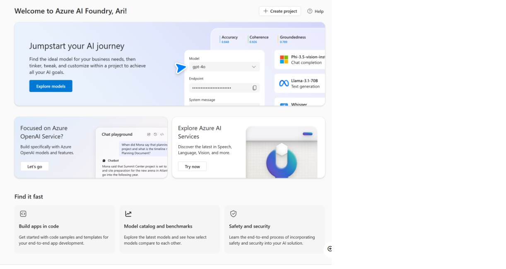This screenshot has width=506, height=269.
Task: Click the shield icon above Safety and security
Action: point(234,214)
